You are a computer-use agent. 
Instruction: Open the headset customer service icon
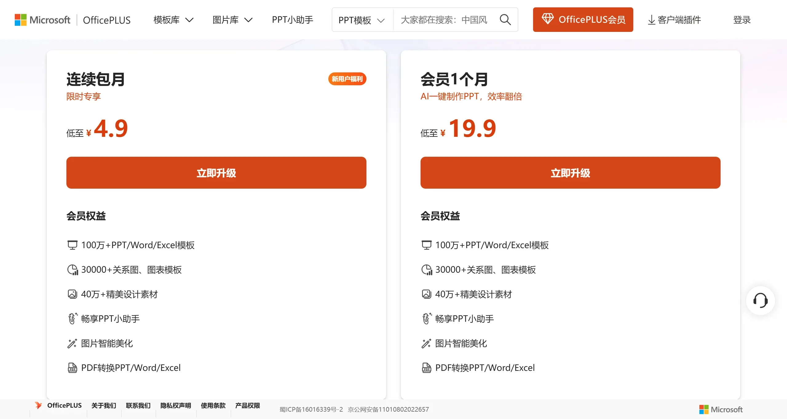click(760, 301)
